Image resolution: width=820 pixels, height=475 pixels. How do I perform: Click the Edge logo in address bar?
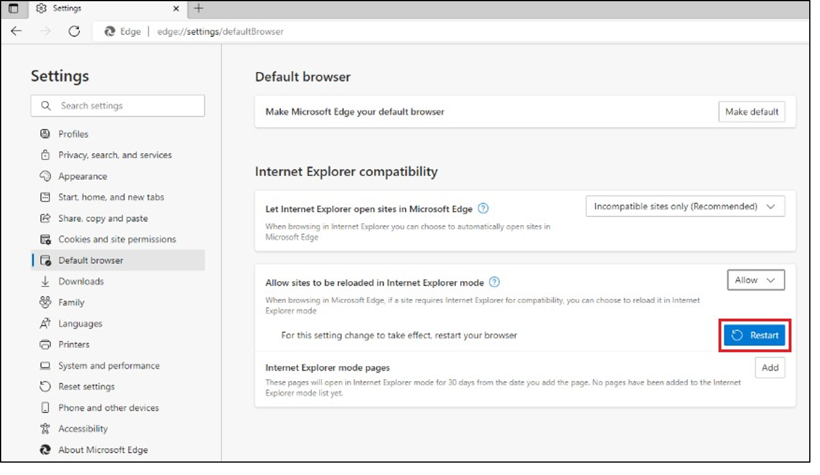click(110, 31)
